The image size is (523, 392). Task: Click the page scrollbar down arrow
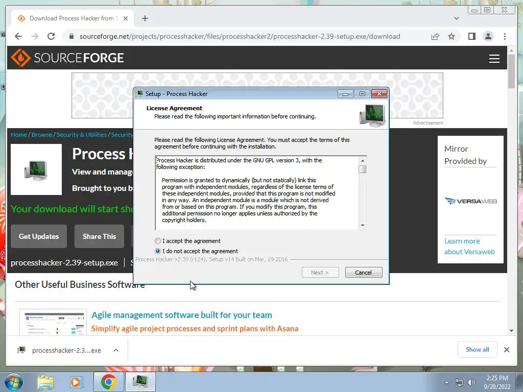click(512, 331)
